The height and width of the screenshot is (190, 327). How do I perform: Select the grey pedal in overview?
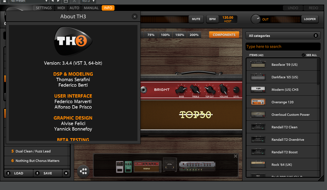(x=120, y=167)
